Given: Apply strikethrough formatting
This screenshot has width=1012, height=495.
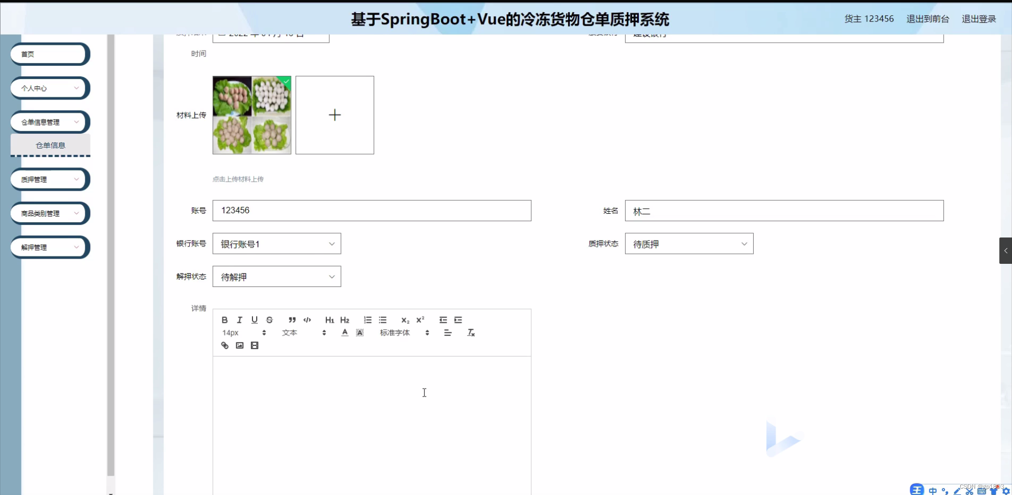Looking at the screenshot, I should [x=269, y=320].
